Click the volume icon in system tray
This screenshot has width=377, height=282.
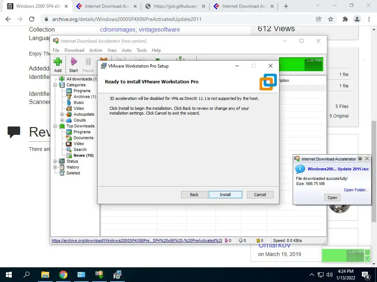tap(329, 275)
